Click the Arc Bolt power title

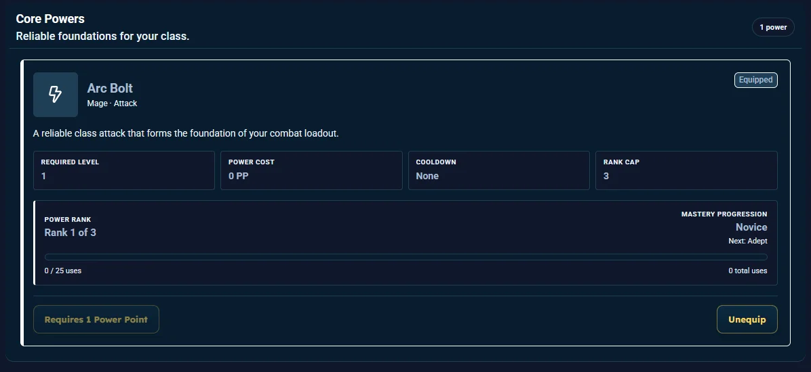click(x=110, y=88)
